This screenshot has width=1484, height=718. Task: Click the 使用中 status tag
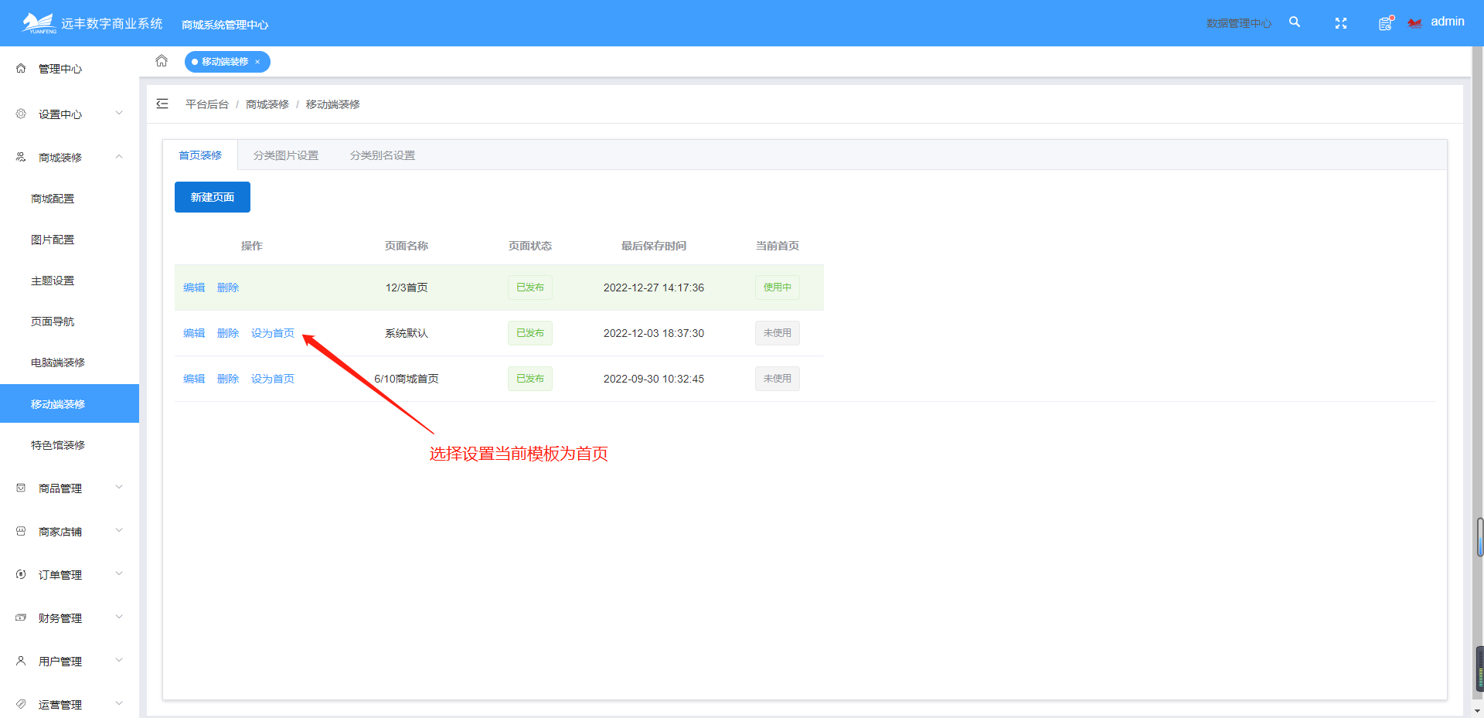pyautogui.click(x=778, y=288)
